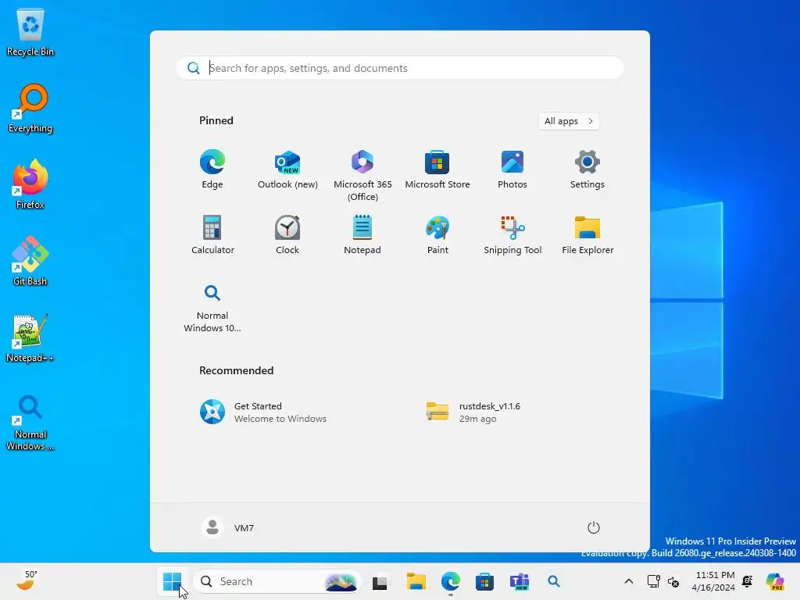Screen dimensions: 800x600
Task: Open the Clock app
Action: click(287, 234)
